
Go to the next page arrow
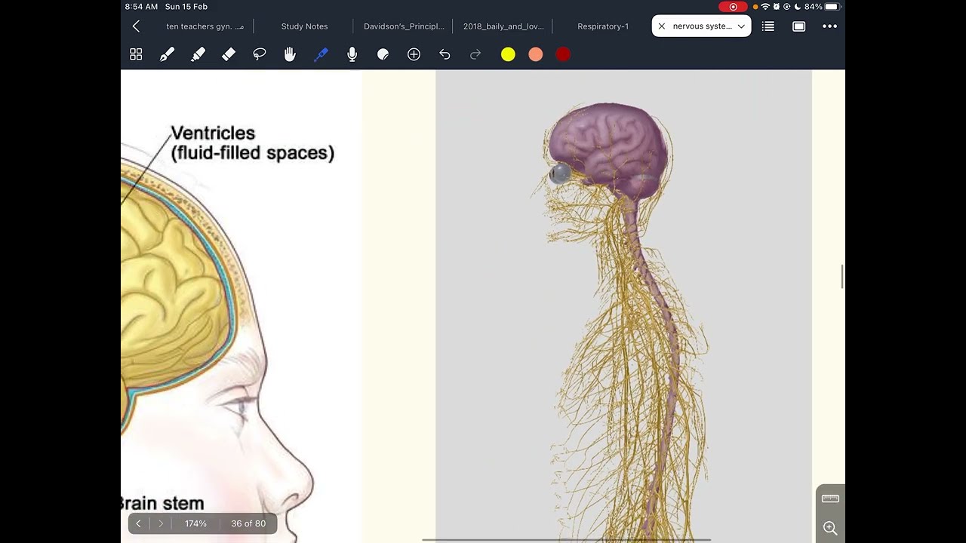tap(161, 523)
